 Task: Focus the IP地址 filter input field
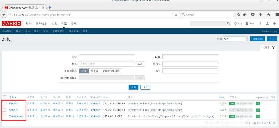190,64
